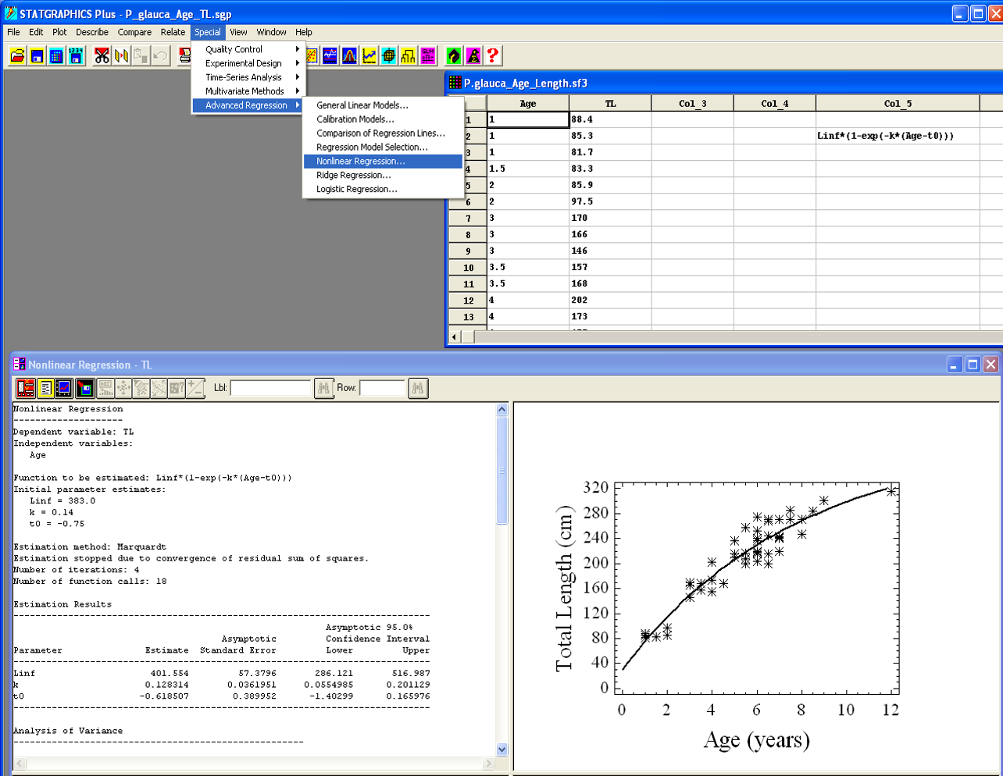Click into the Row input field
The width and height of the screenshot is (1003, 776).
382,388
